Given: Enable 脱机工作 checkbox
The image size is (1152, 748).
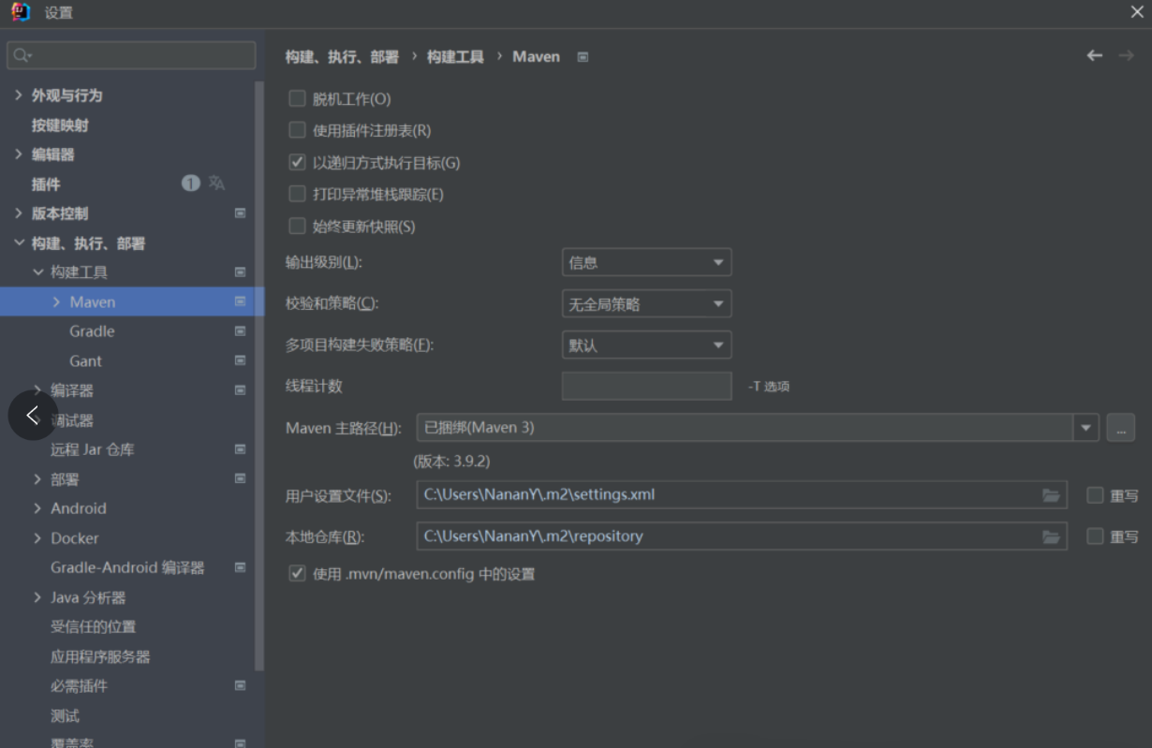Looking at the screenshot, I should 297,99.
